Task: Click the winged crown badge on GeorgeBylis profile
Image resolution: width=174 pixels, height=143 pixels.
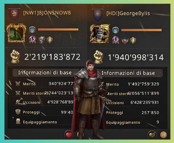Action: [125, 41]
